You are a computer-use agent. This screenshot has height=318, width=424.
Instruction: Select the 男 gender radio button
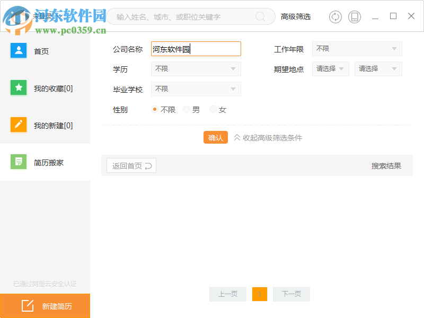[x=187, y=109]
